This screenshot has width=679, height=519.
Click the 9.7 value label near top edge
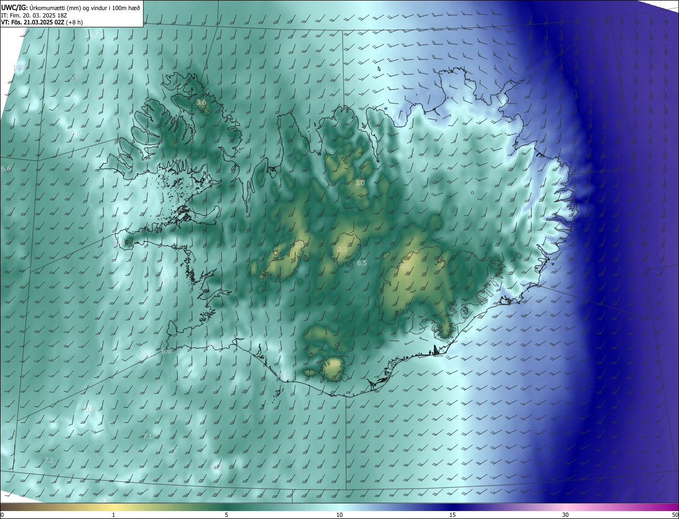click(96, 33)
